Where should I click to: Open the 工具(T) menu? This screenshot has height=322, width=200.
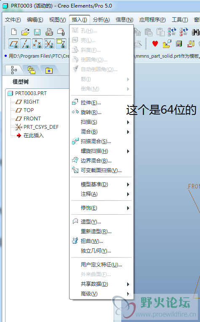180,20
